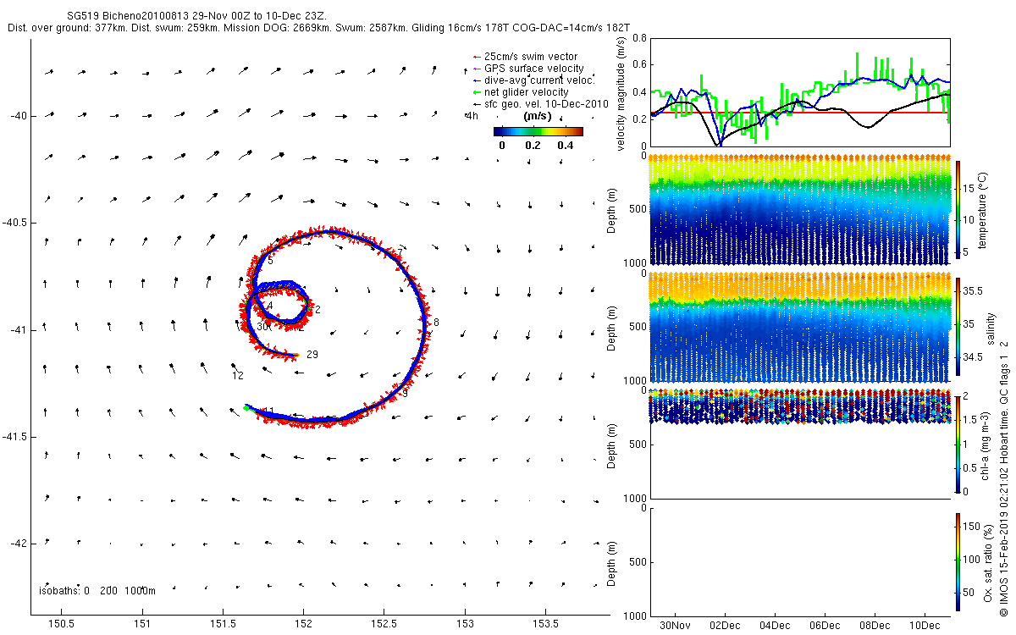Screen dimensions: 1016x635
Task: Click day marker "30" on the inner loop
Action: tap(262, 326)
